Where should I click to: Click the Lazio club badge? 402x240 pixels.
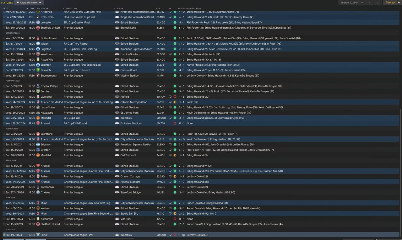click(x=38, y=235)
